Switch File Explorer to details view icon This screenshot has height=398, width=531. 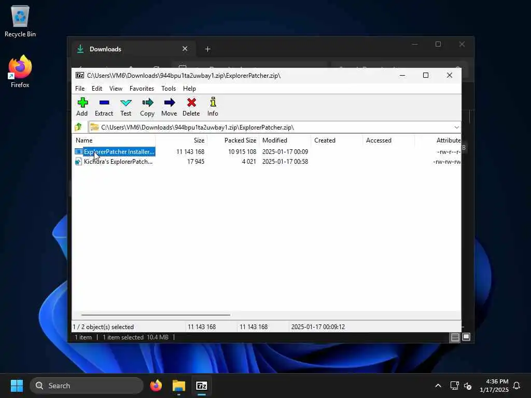coord(455,337)
